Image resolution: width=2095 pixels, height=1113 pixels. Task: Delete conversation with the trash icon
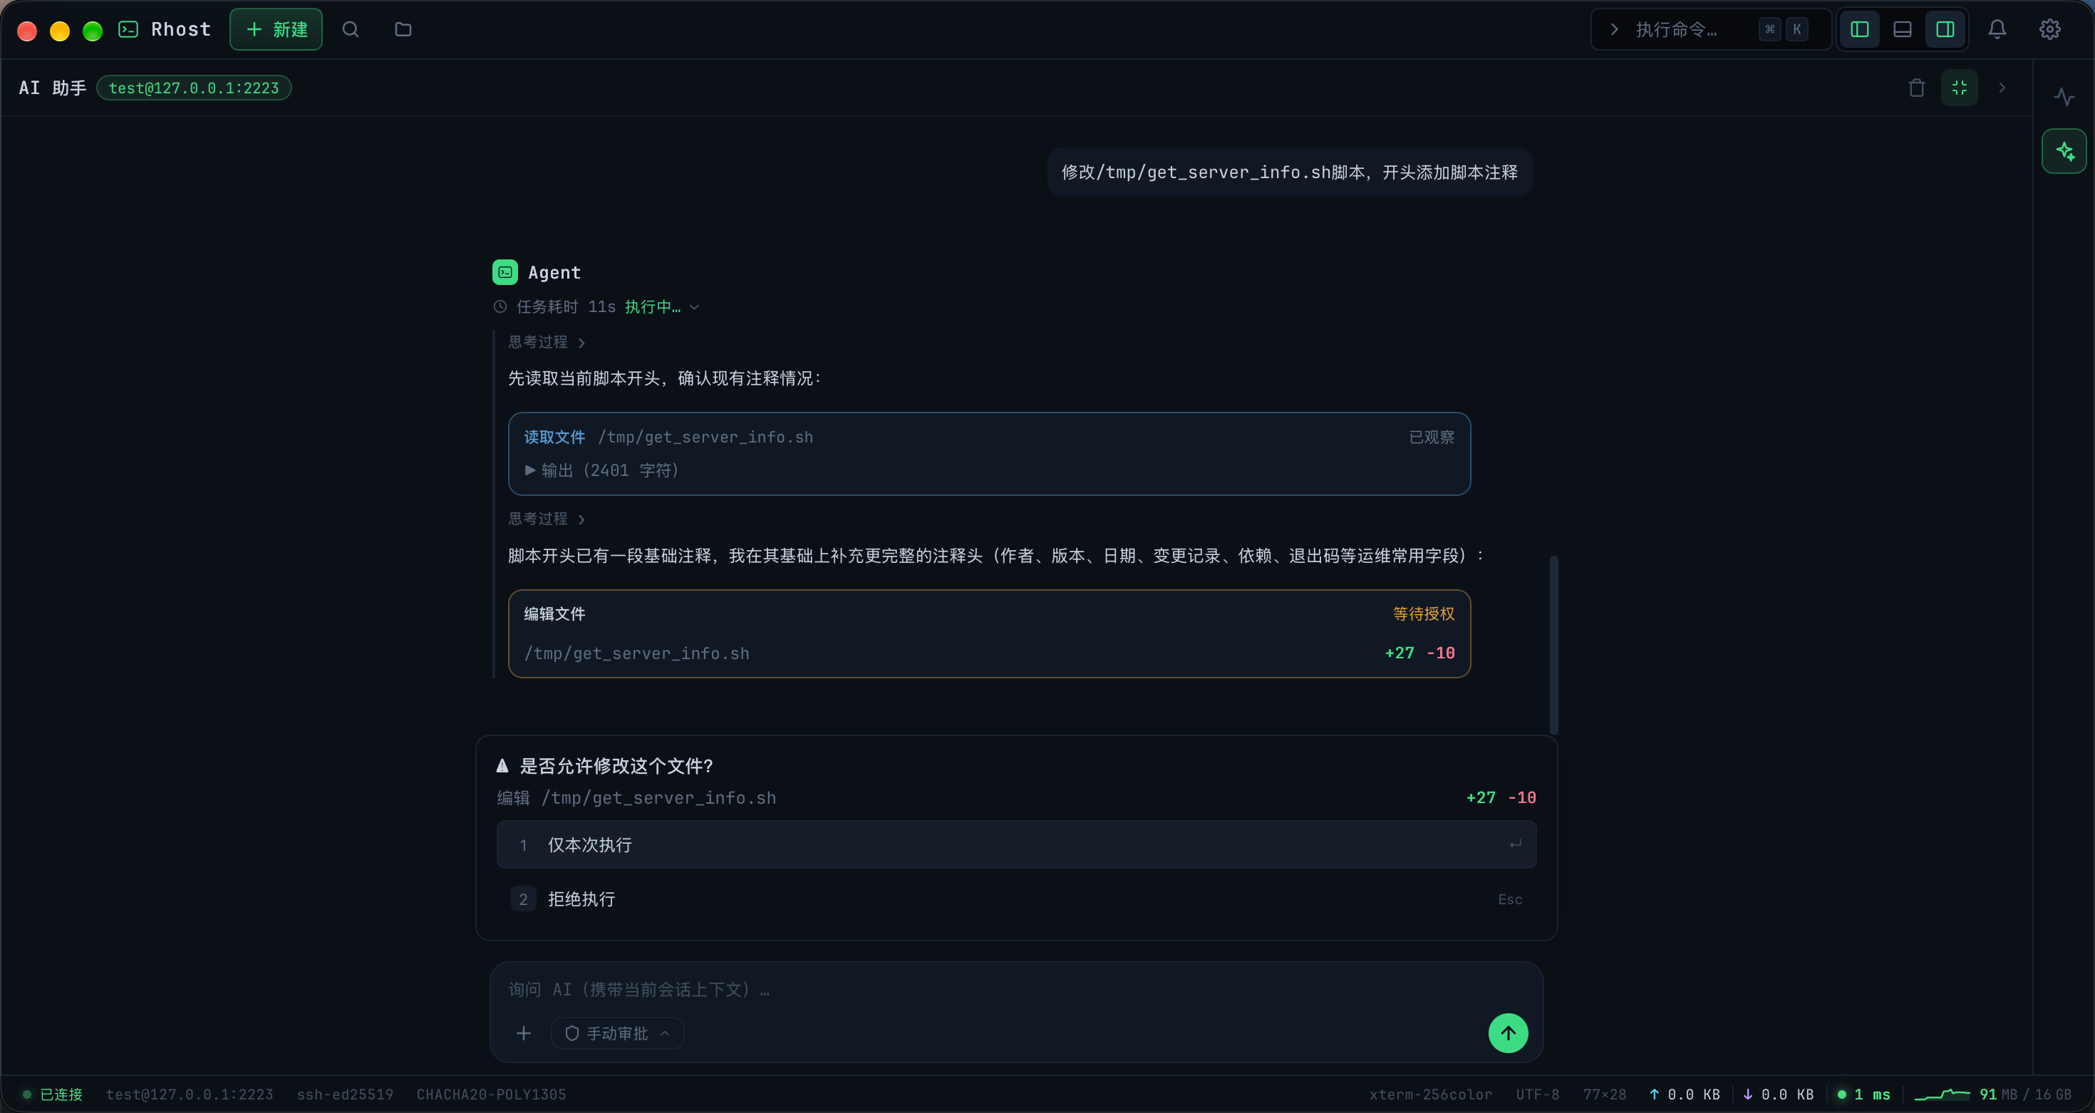[1917, 88]
